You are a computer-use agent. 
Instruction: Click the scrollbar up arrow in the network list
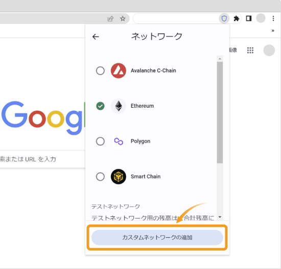(x=220, y=59)
